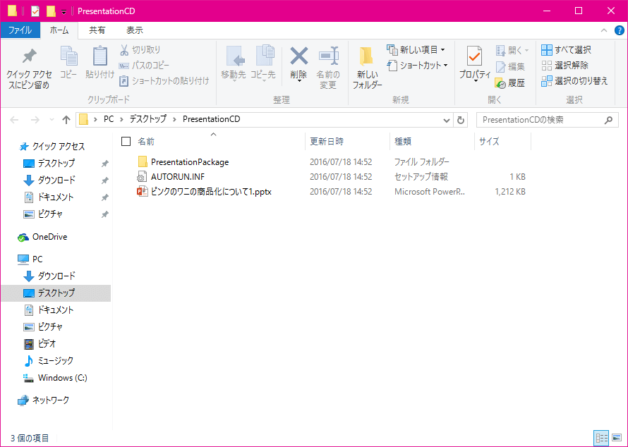Viewport: 628px width, 447px height.
Task: Switch to the 表示 ribbon tab
Action: (135, 30)
